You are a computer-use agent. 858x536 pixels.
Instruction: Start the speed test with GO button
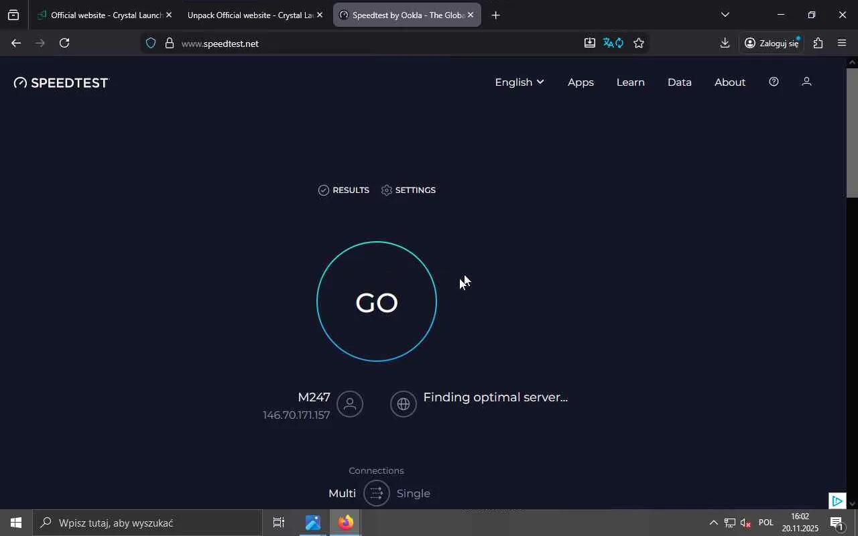[377, 301]
